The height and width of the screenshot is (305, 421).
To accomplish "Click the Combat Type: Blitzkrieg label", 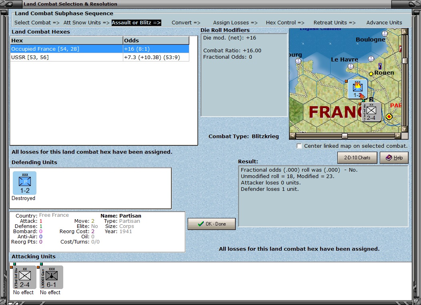I will (244, 136).
